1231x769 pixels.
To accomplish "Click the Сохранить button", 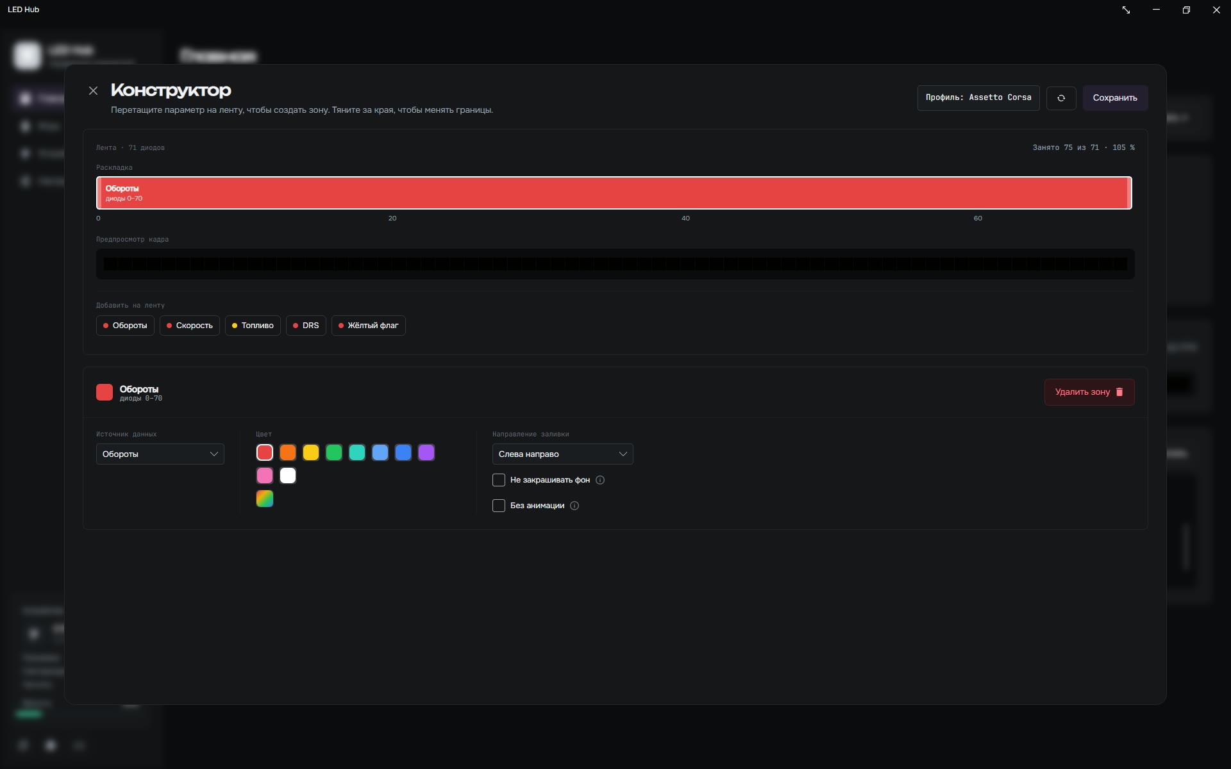I will 1115,98.
